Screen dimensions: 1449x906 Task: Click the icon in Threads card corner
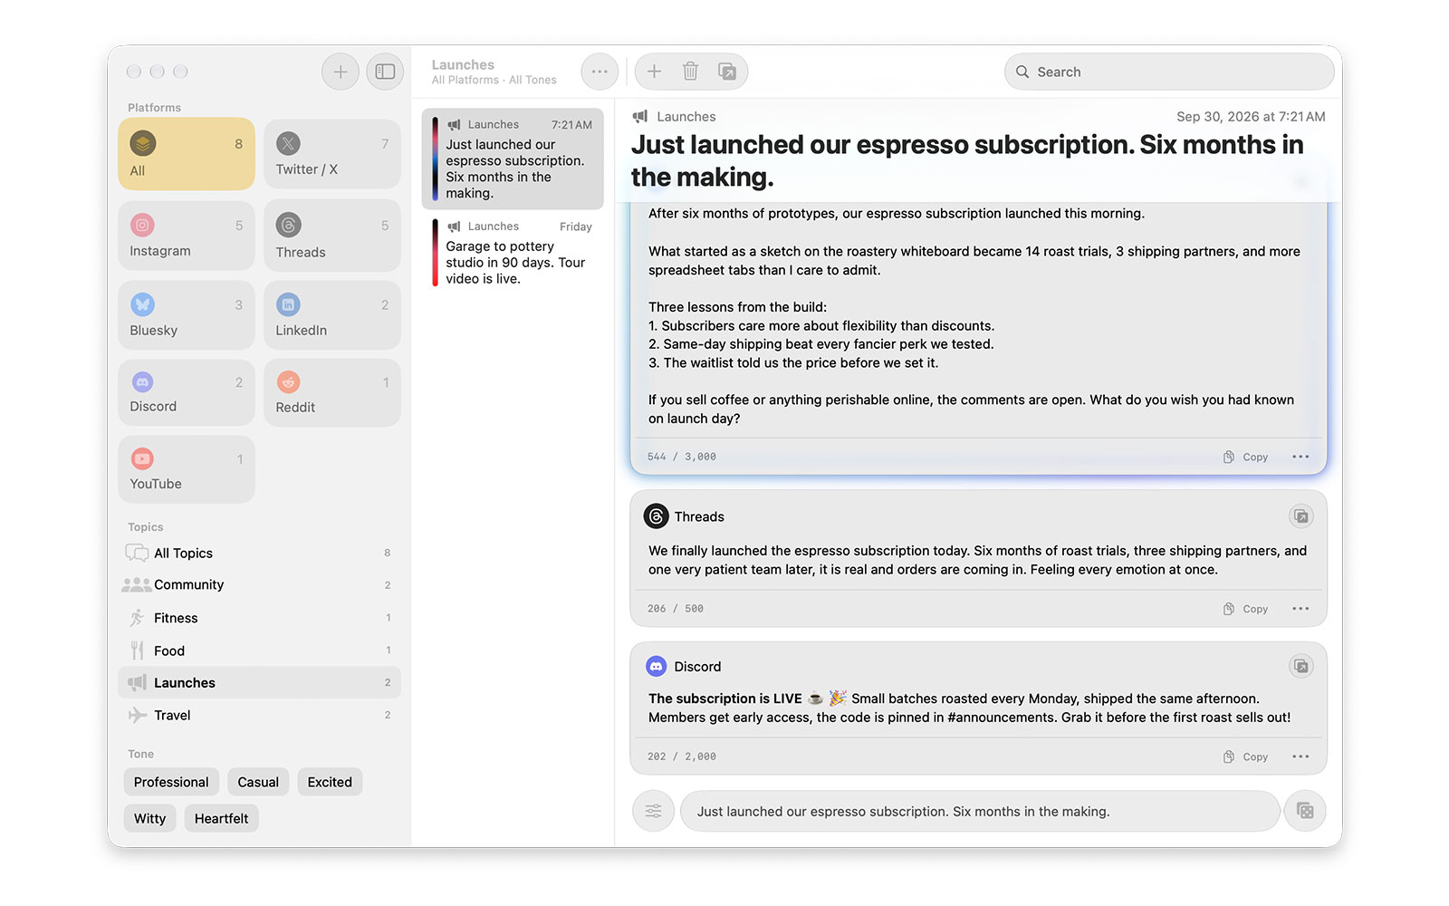(x=1300, y=516)
